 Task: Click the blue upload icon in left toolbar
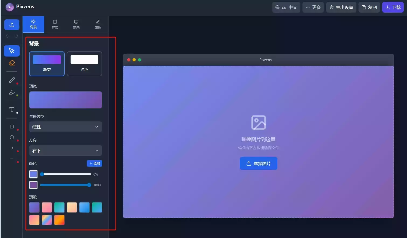pyautogui.click(x=12, y=25)
